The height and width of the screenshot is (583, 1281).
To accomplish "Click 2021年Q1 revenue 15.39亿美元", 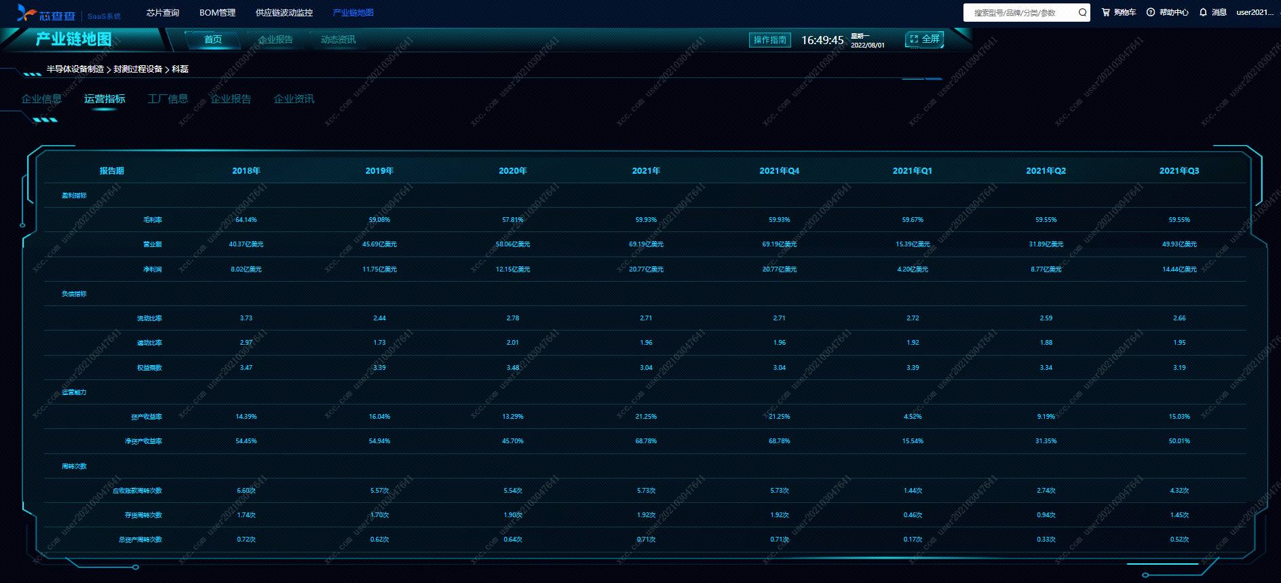I will (913, 244).
